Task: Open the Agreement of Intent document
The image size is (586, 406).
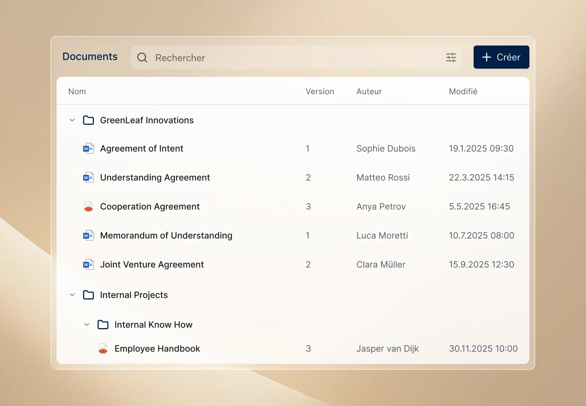Action: pyautogui.click(x=142, y=149)
